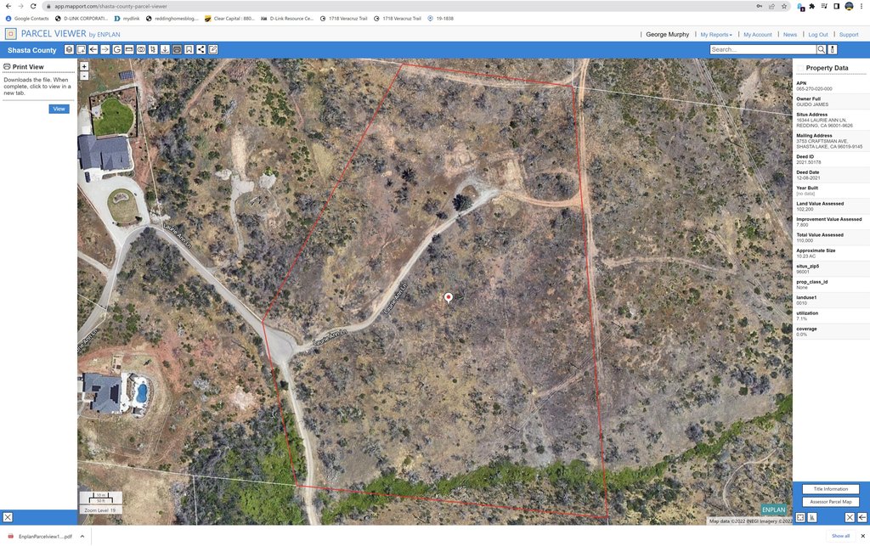Viewport: 870px width, 546px height.
Task: Open the measure ruler tool
Action: tap(129, 50)
